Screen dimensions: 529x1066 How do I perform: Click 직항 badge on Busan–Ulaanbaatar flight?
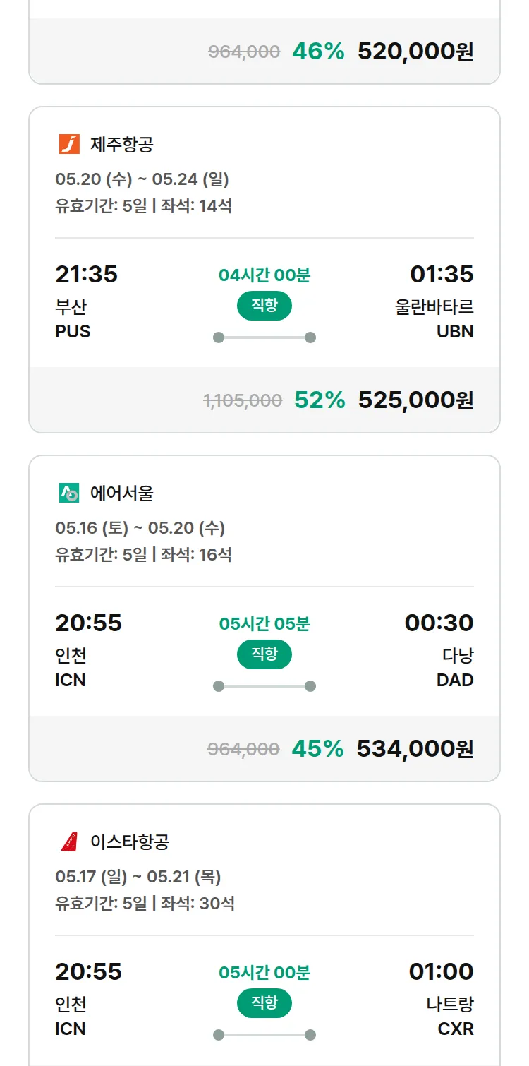[x=264, y=306]
